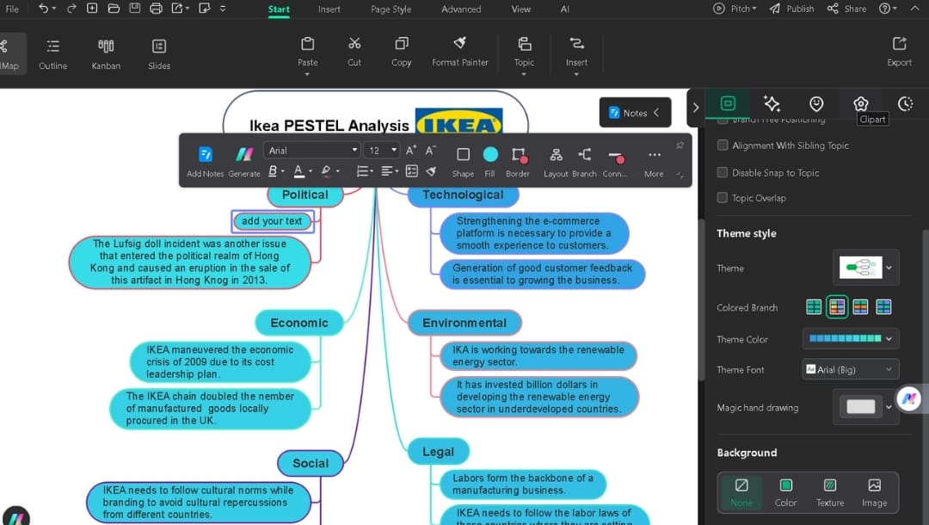929x525 pixels.
Task: Click the Cut scissors tool
Action: [354, 52]
